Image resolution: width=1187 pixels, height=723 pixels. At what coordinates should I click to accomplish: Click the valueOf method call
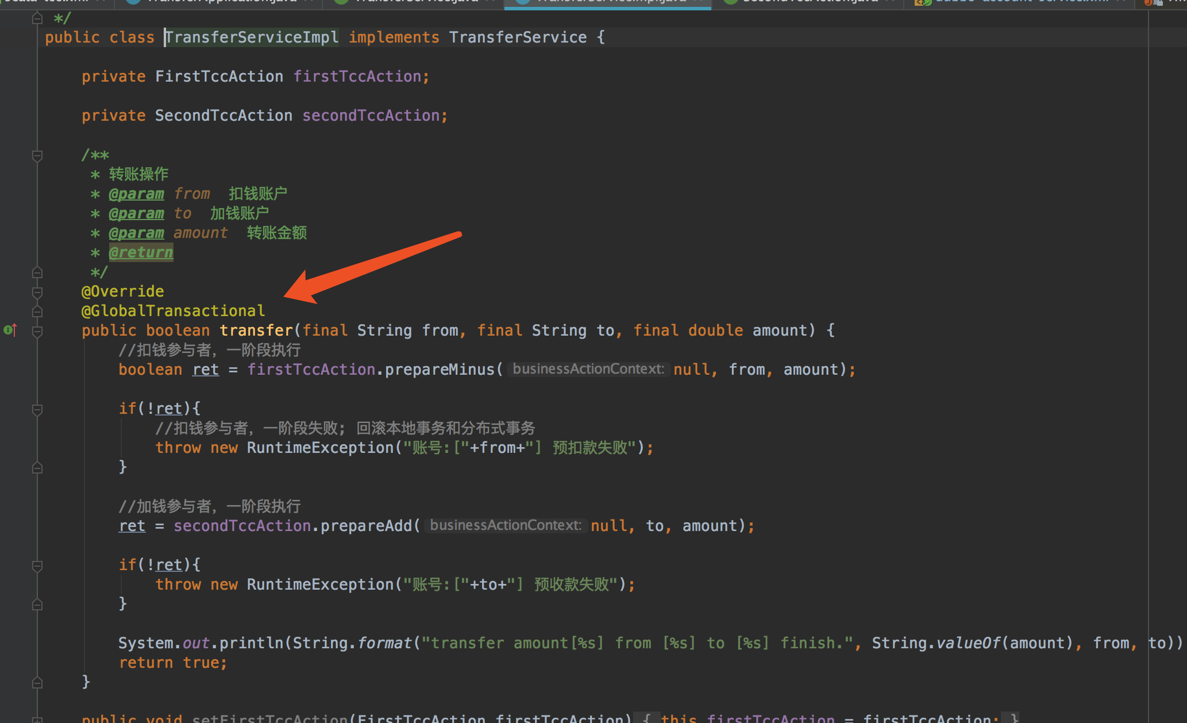pyautogui.click(x=968, y=643)
